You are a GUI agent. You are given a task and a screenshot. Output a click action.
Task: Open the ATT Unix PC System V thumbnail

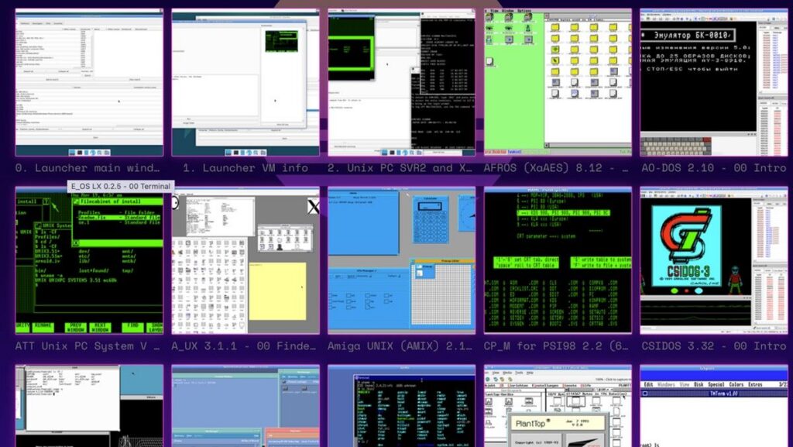[x=89, y=260]
